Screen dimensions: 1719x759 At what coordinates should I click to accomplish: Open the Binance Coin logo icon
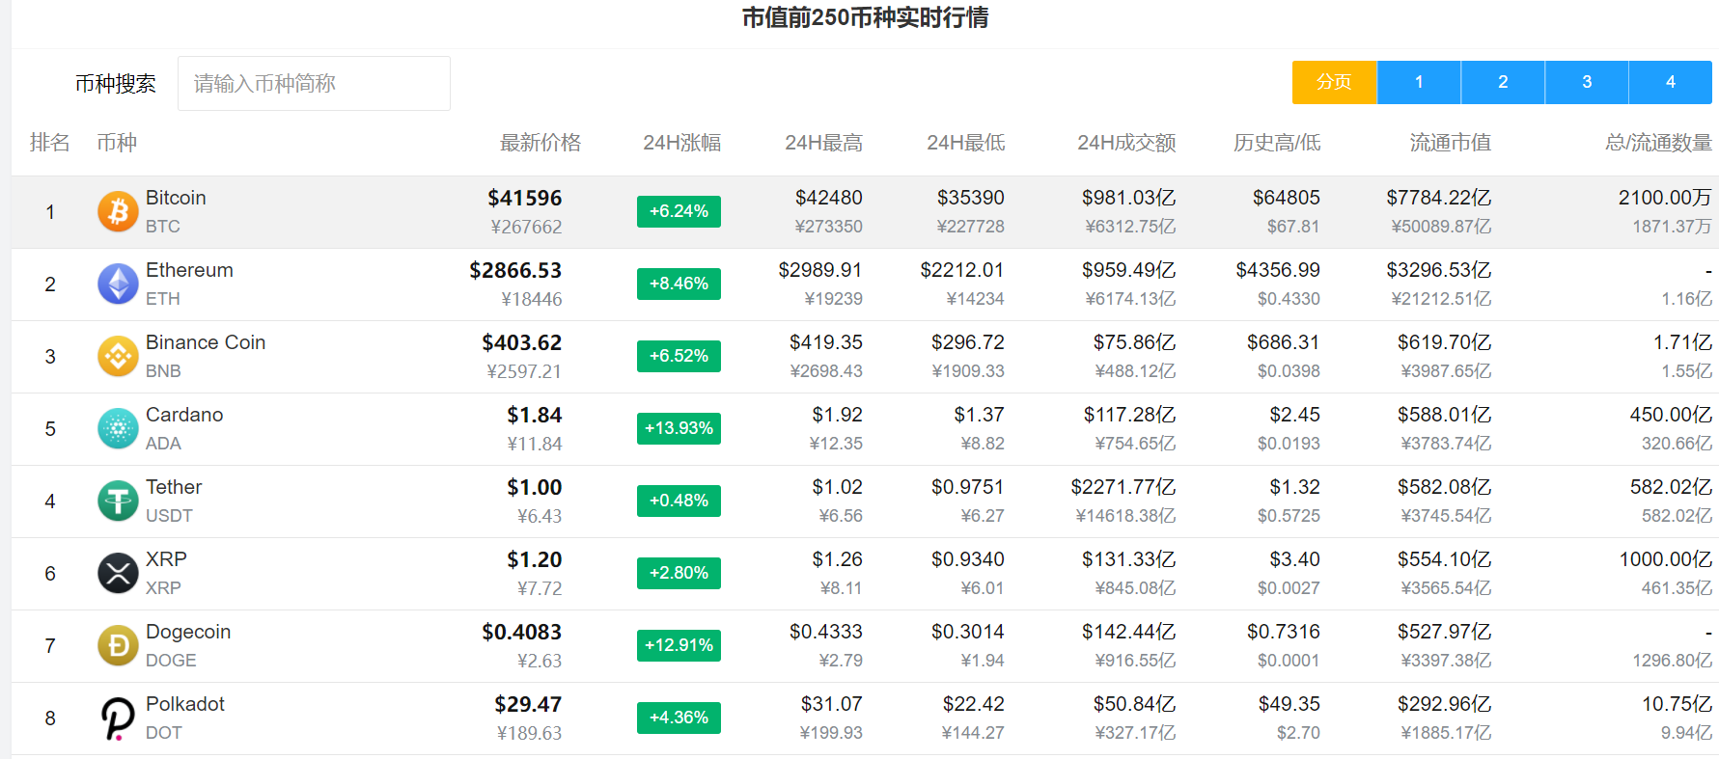118,356
